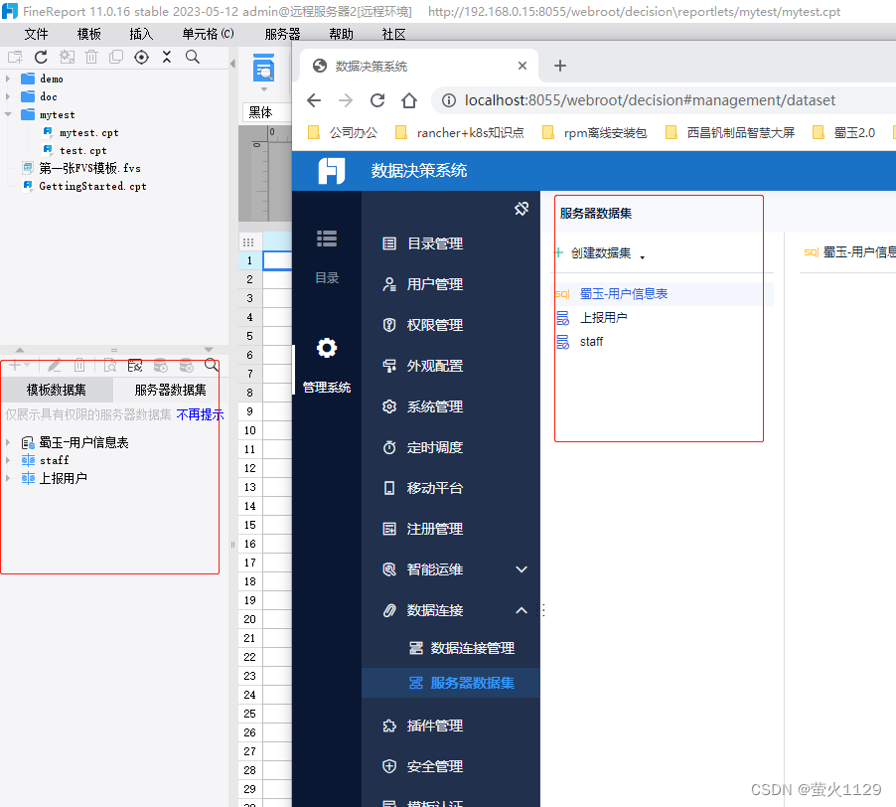Click the add dataset plus icon
Viewport: 896px width, 807px height.
[15, 365]
